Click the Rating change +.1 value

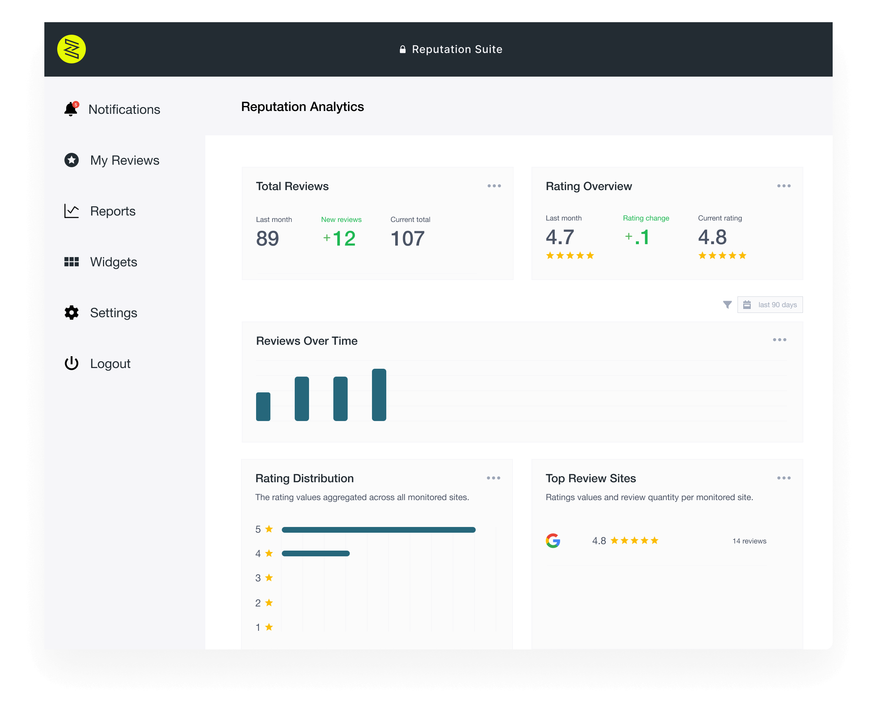pos(637,237)
